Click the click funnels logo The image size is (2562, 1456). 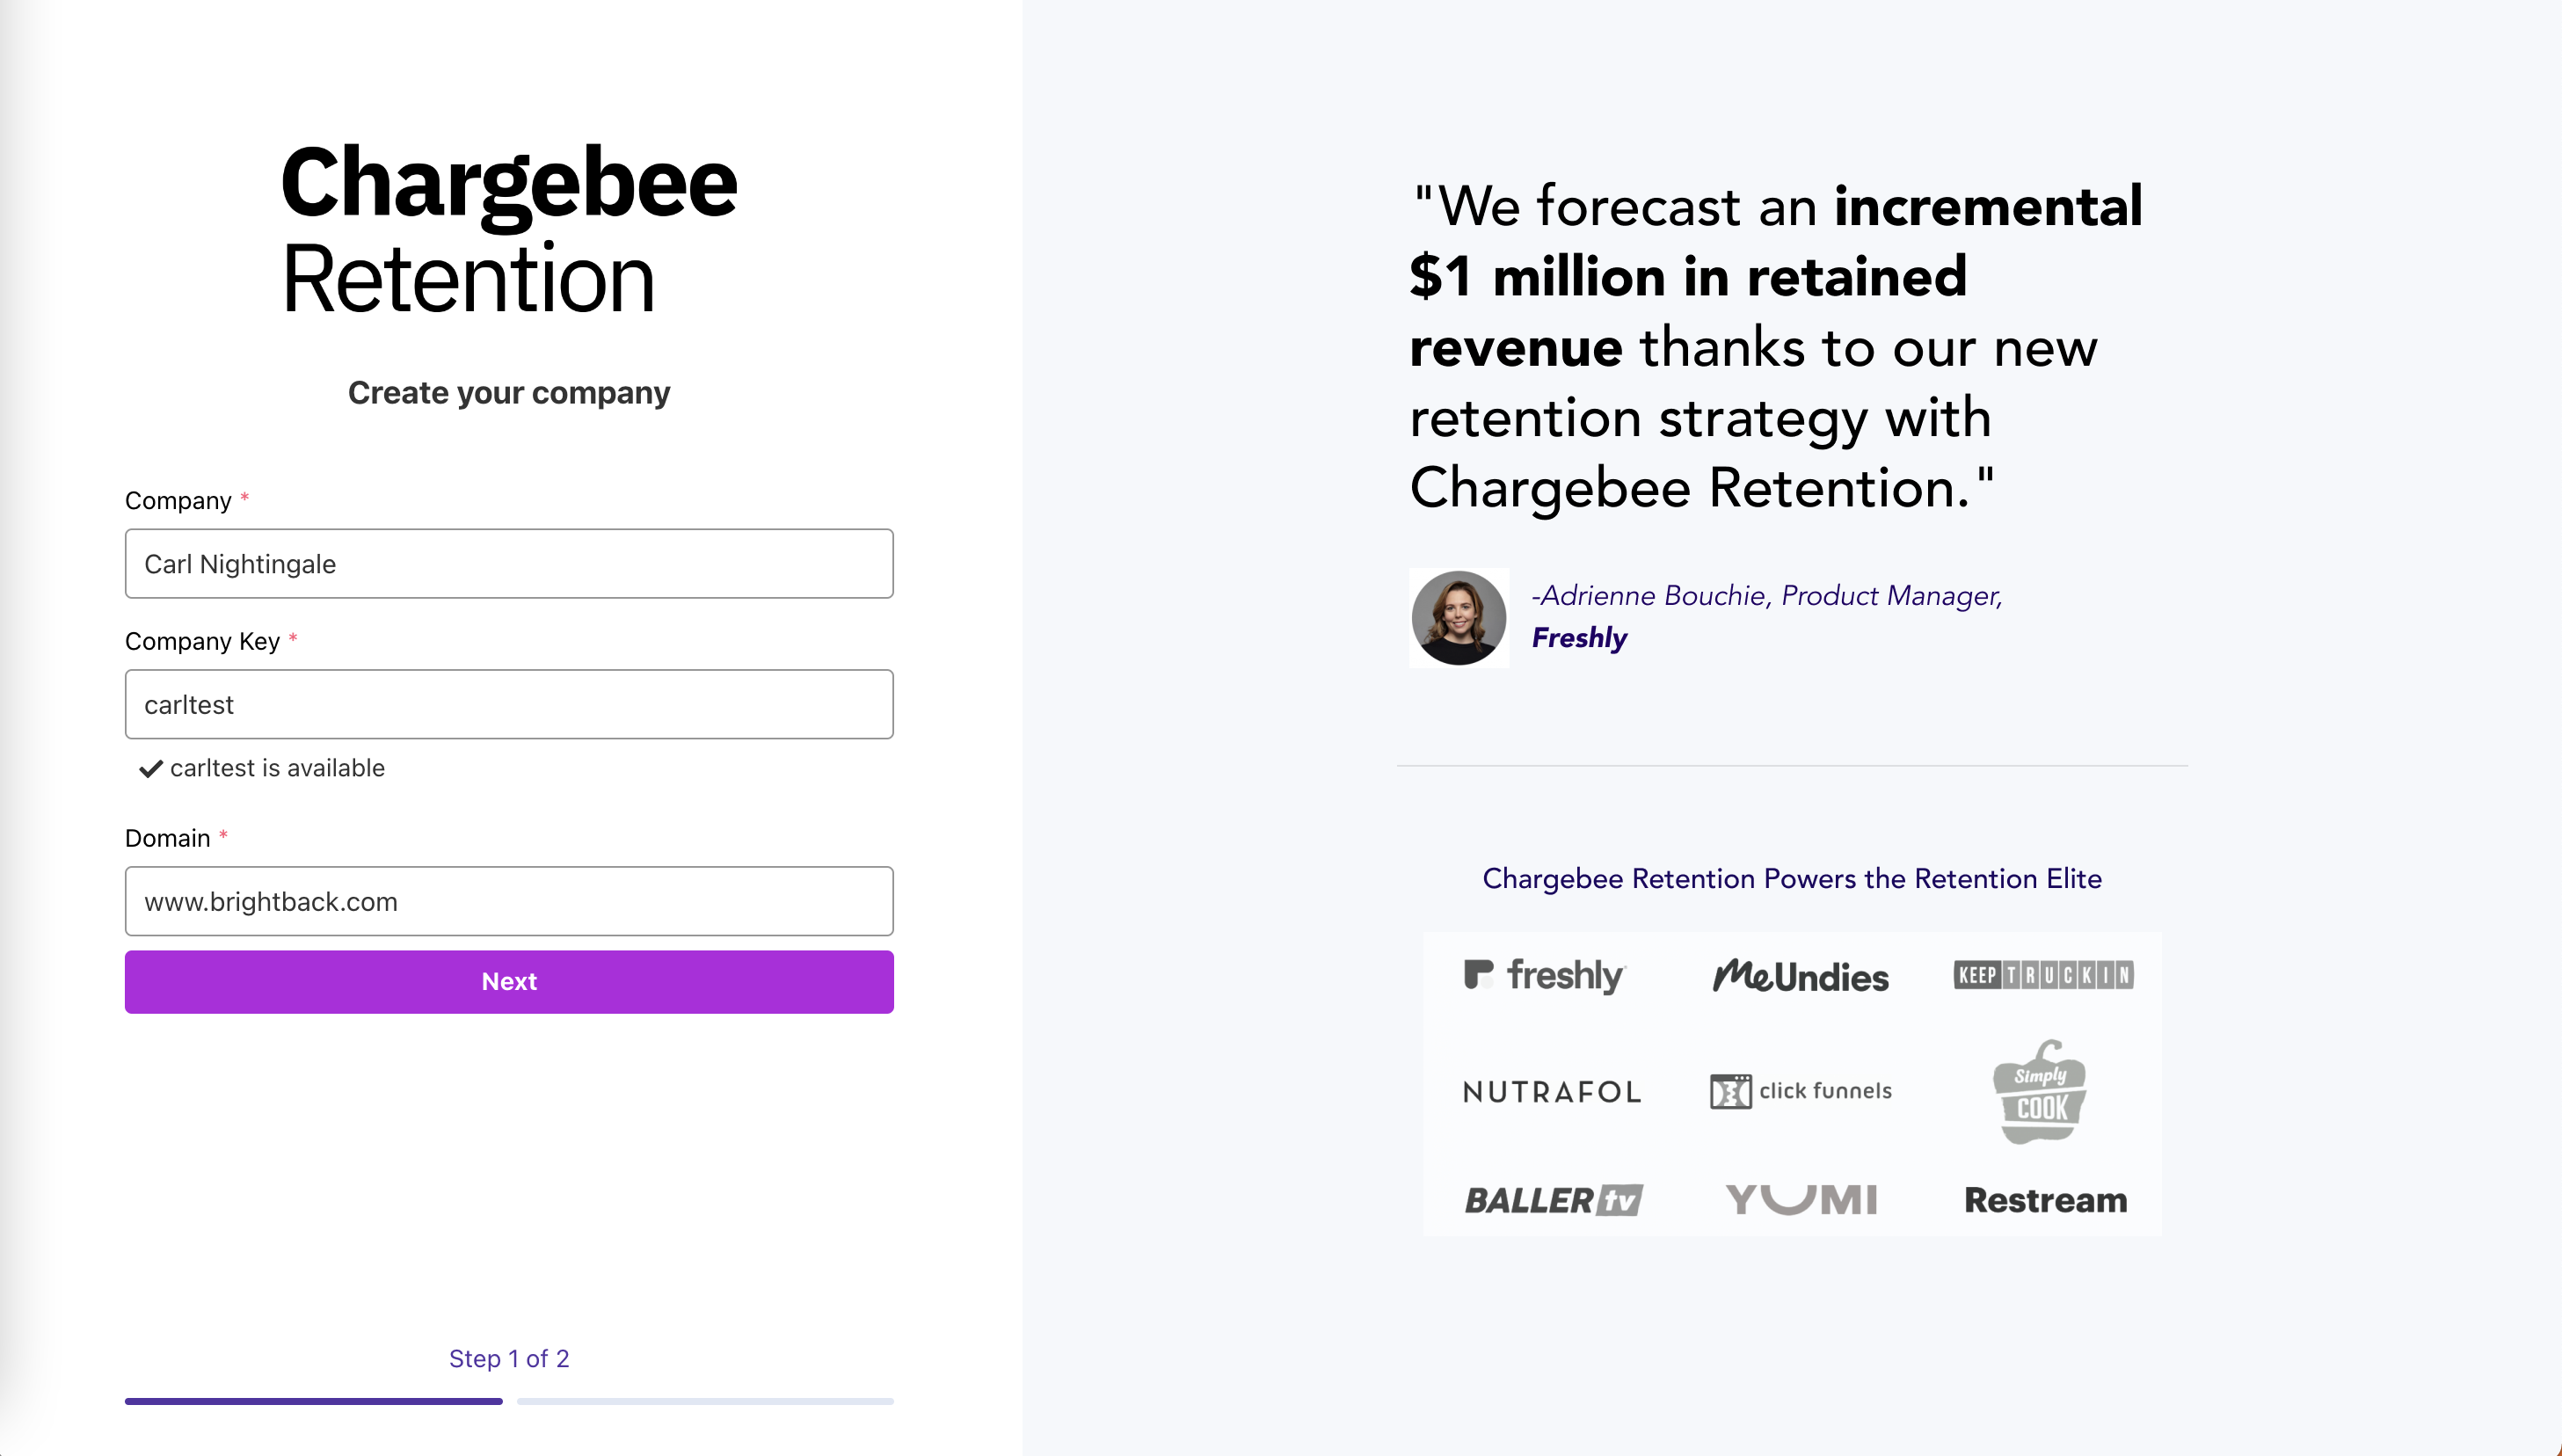pyautogui.click(x=1800, y=1091)
